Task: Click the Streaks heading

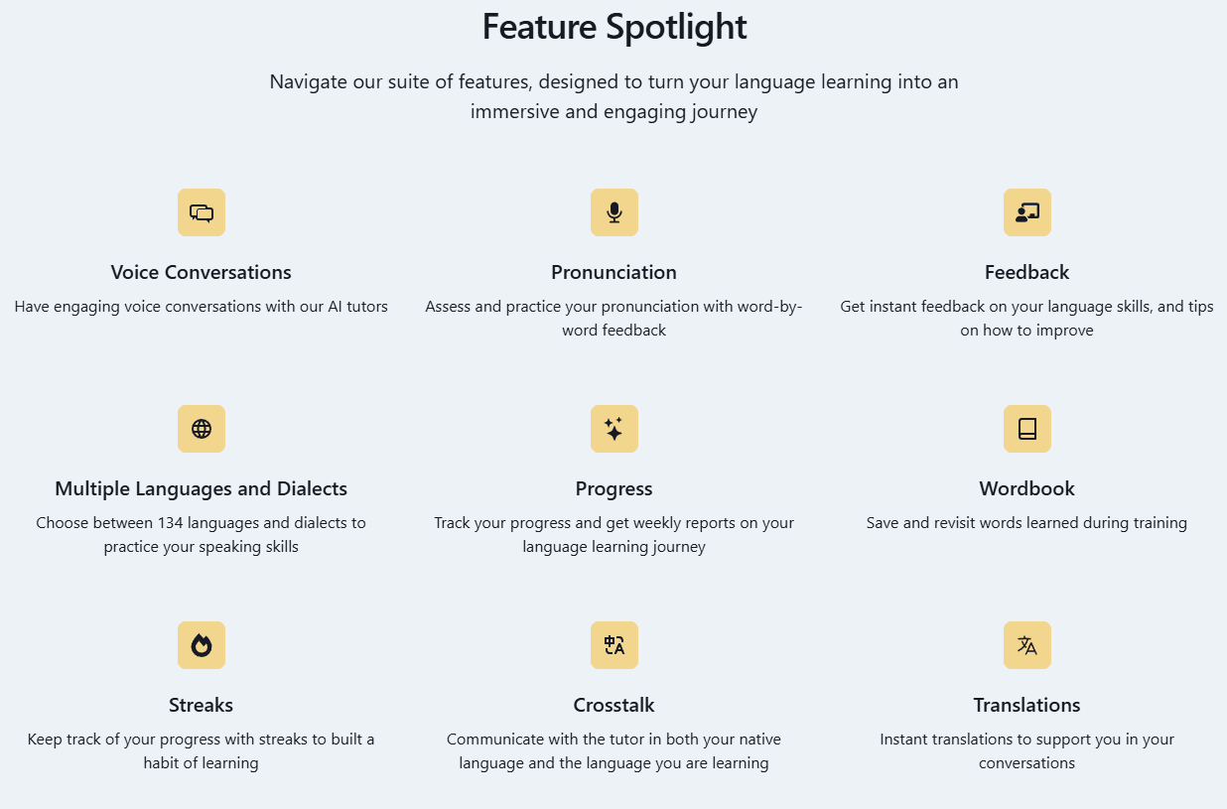Action: pyautogui.click(x=202, y=705)
